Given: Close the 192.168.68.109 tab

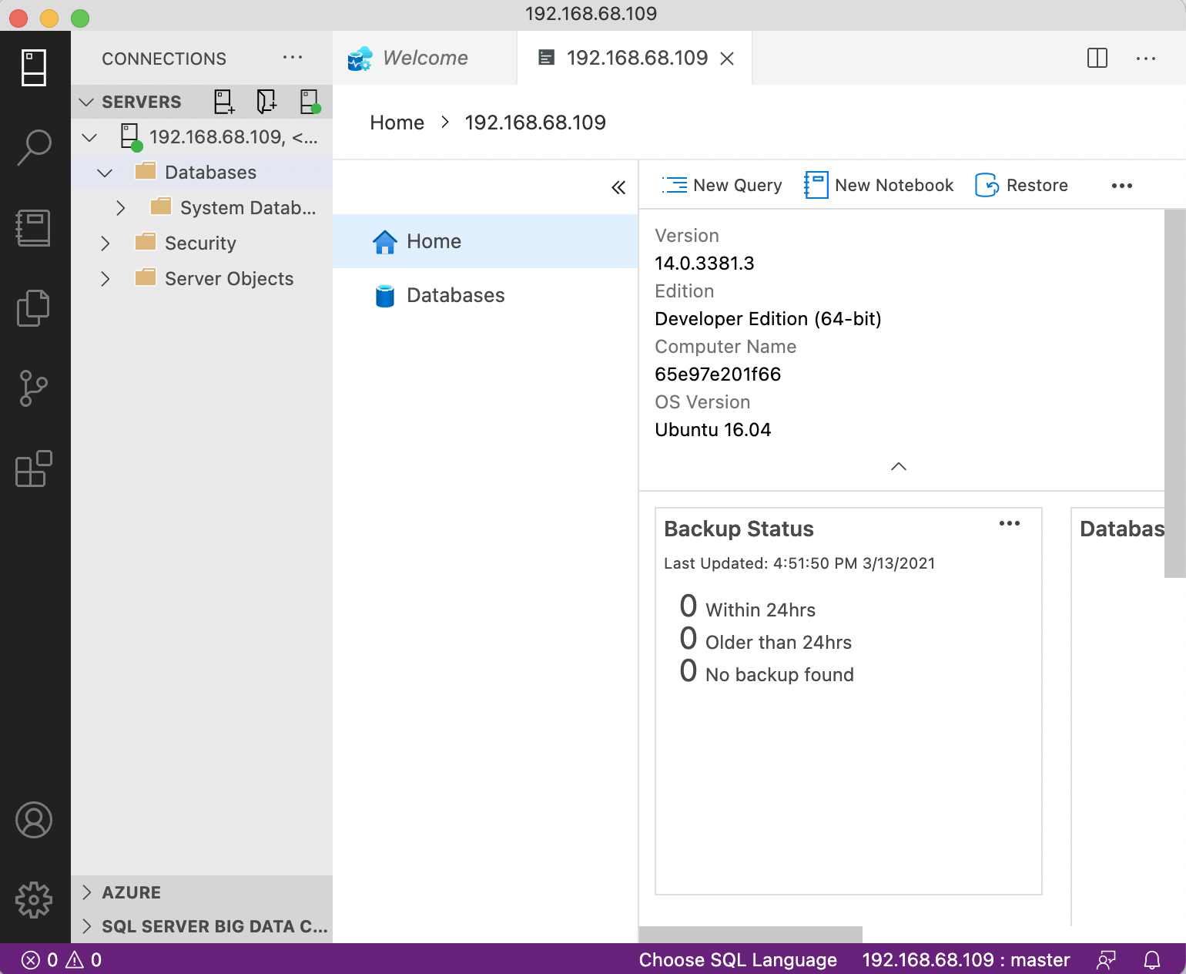Looking at the screenshot, I should [727, 59].
